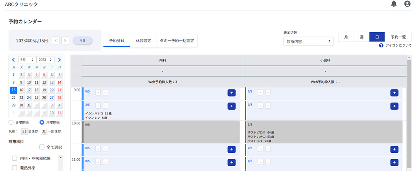This screenshot has width=413, height=171.
Task: Check the 内科・呼吸器結果 checkbox
Action: click(x=15, y=158)
